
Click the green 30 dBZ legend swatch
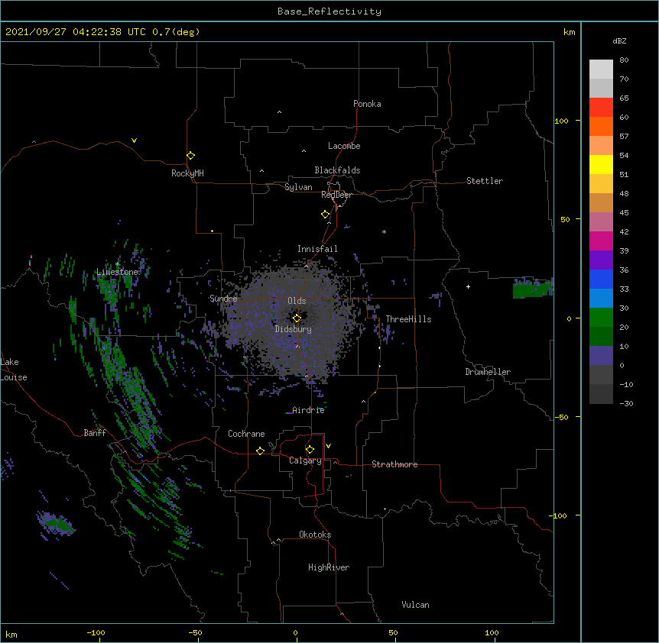tap(601, 318)
